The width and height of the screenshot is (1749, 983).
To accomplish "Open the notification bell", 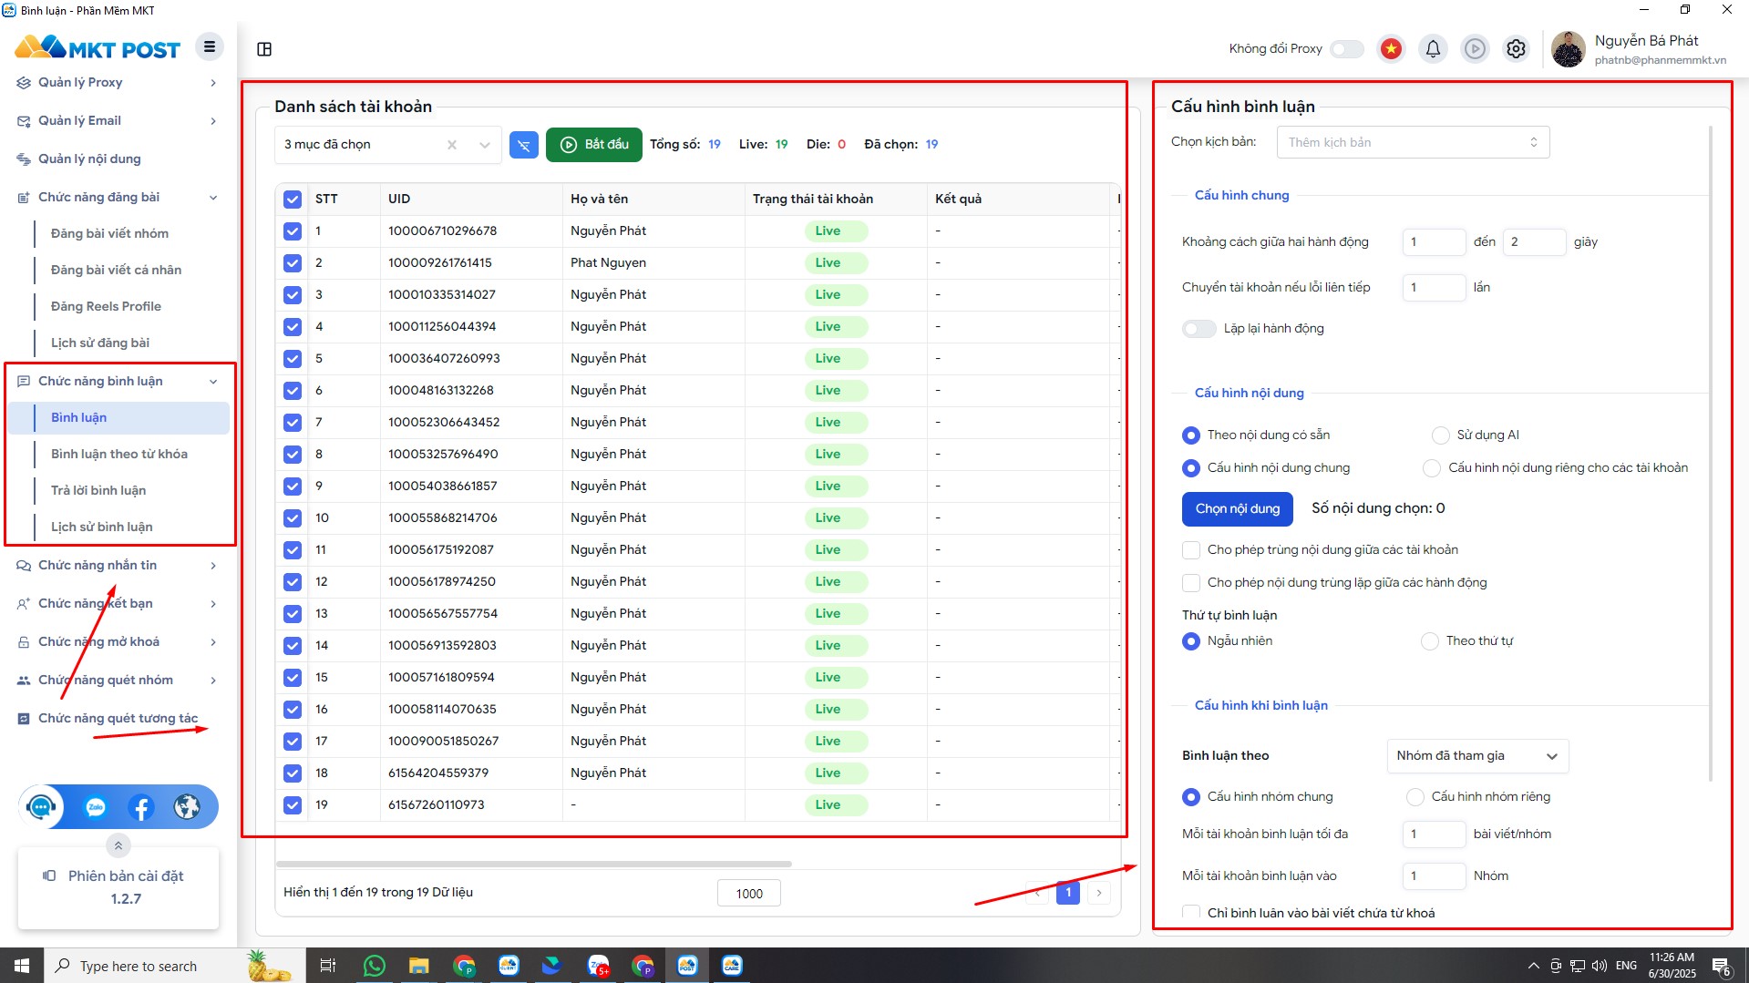I will [1433, 49].
